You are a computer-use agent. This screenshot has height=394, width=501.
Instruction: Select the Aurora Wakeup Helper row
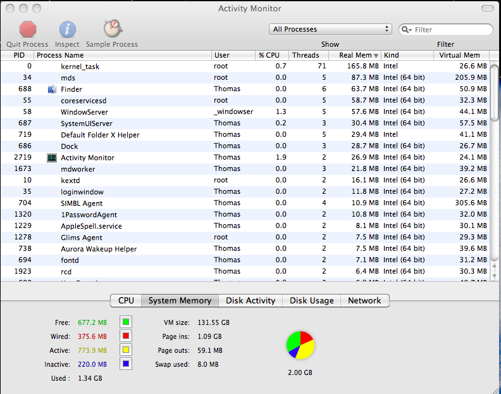(245, 249)
